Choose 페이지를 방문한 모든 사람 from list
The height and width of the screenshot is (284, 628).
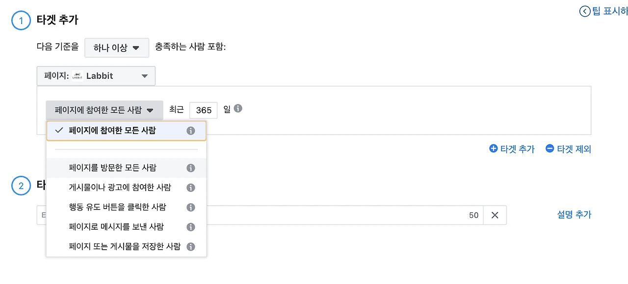tap(112, 168)
